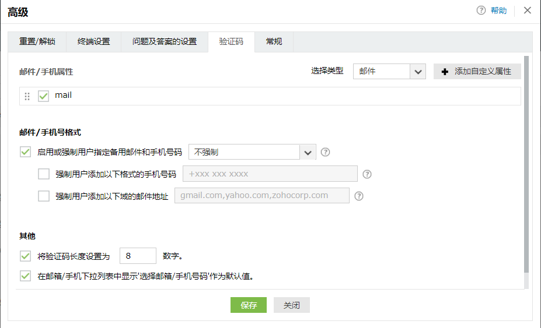541x328 pixels.
Task: Click the 关闭 button
Action: 292,305
